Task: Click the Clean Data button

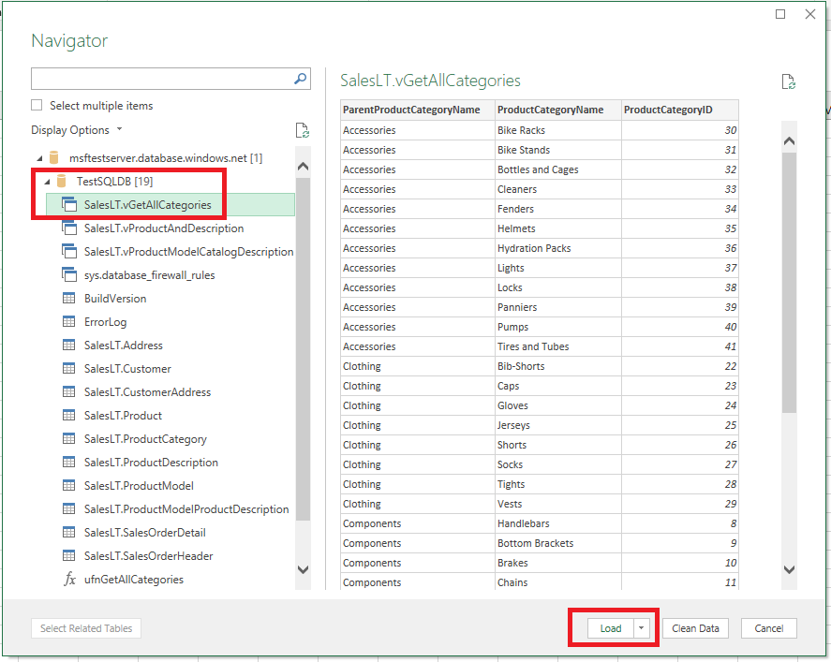Action: [x=695, y=628]
